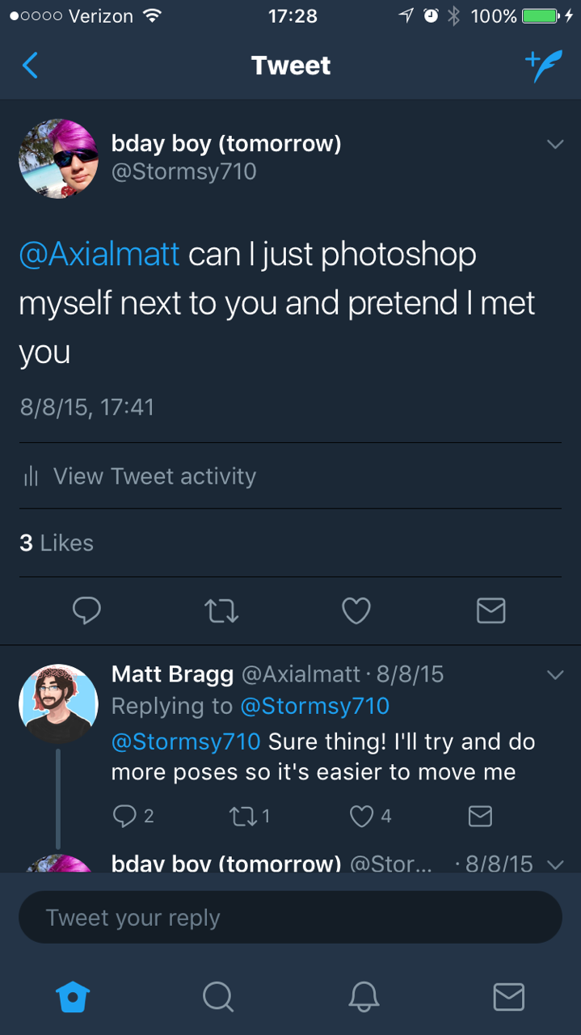The height and width of the screenshot is (1035, 581).
Task: Retweet the main photoshop tweet
Action: coord(221,611)
